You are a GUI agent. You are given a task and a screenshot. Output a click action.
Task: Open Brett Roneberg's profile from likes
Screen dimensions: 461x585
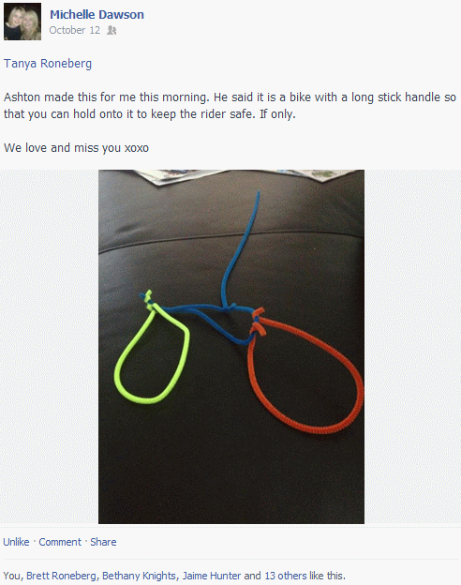tap(61, 576)
